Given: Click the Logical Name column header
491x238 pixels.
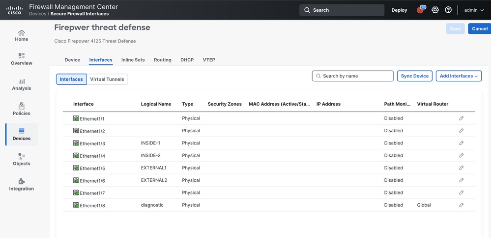Looking at the screenshot, I should 156,104.
